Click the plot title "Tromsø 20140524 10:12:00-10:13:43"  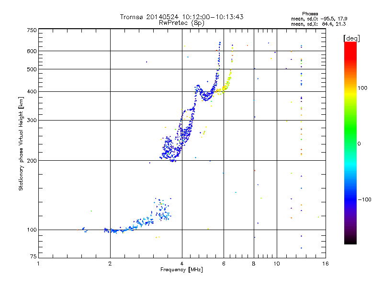point(181,17)
